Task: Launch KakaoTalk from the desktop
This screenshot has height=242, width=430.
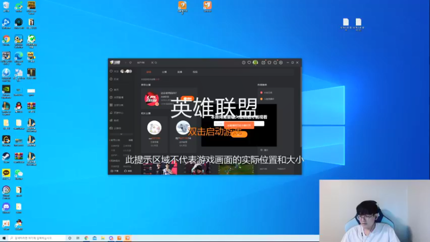Action: point(6,174)
